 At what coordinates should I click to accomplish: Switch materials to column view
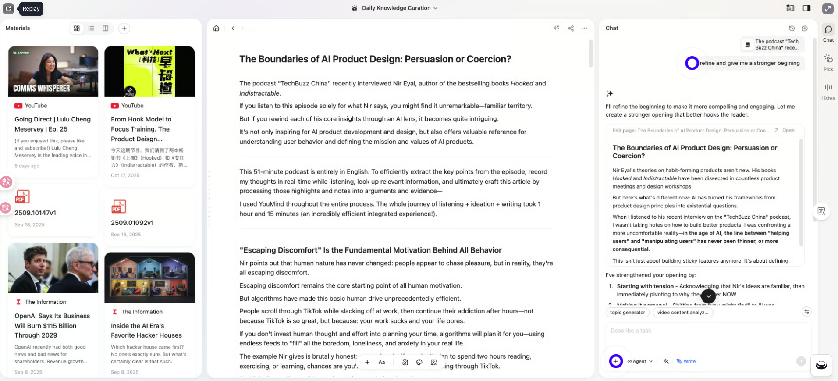tap(106, 28)
